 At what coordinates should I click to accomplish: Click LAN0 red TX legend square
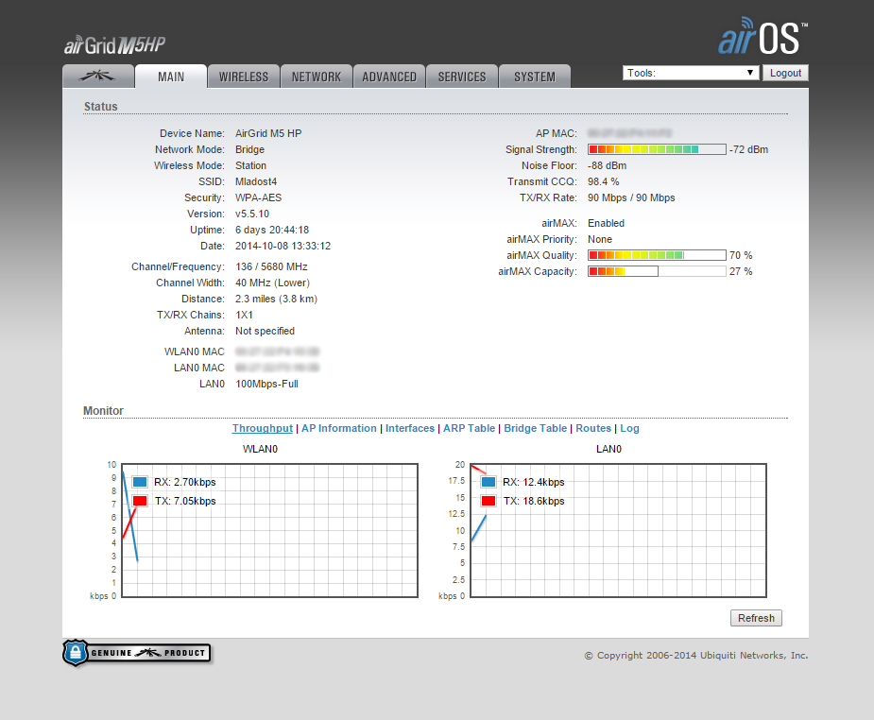[x=488, y=501]
